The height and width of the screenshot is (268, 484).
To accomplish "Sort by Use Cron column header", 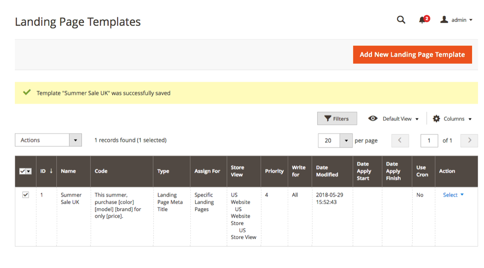I will (423, 171).
